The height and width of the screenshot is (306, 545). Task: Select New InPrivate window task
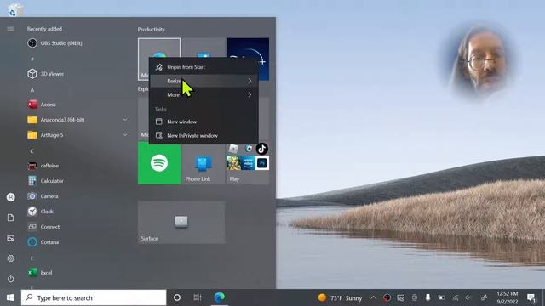pos(204,136)
